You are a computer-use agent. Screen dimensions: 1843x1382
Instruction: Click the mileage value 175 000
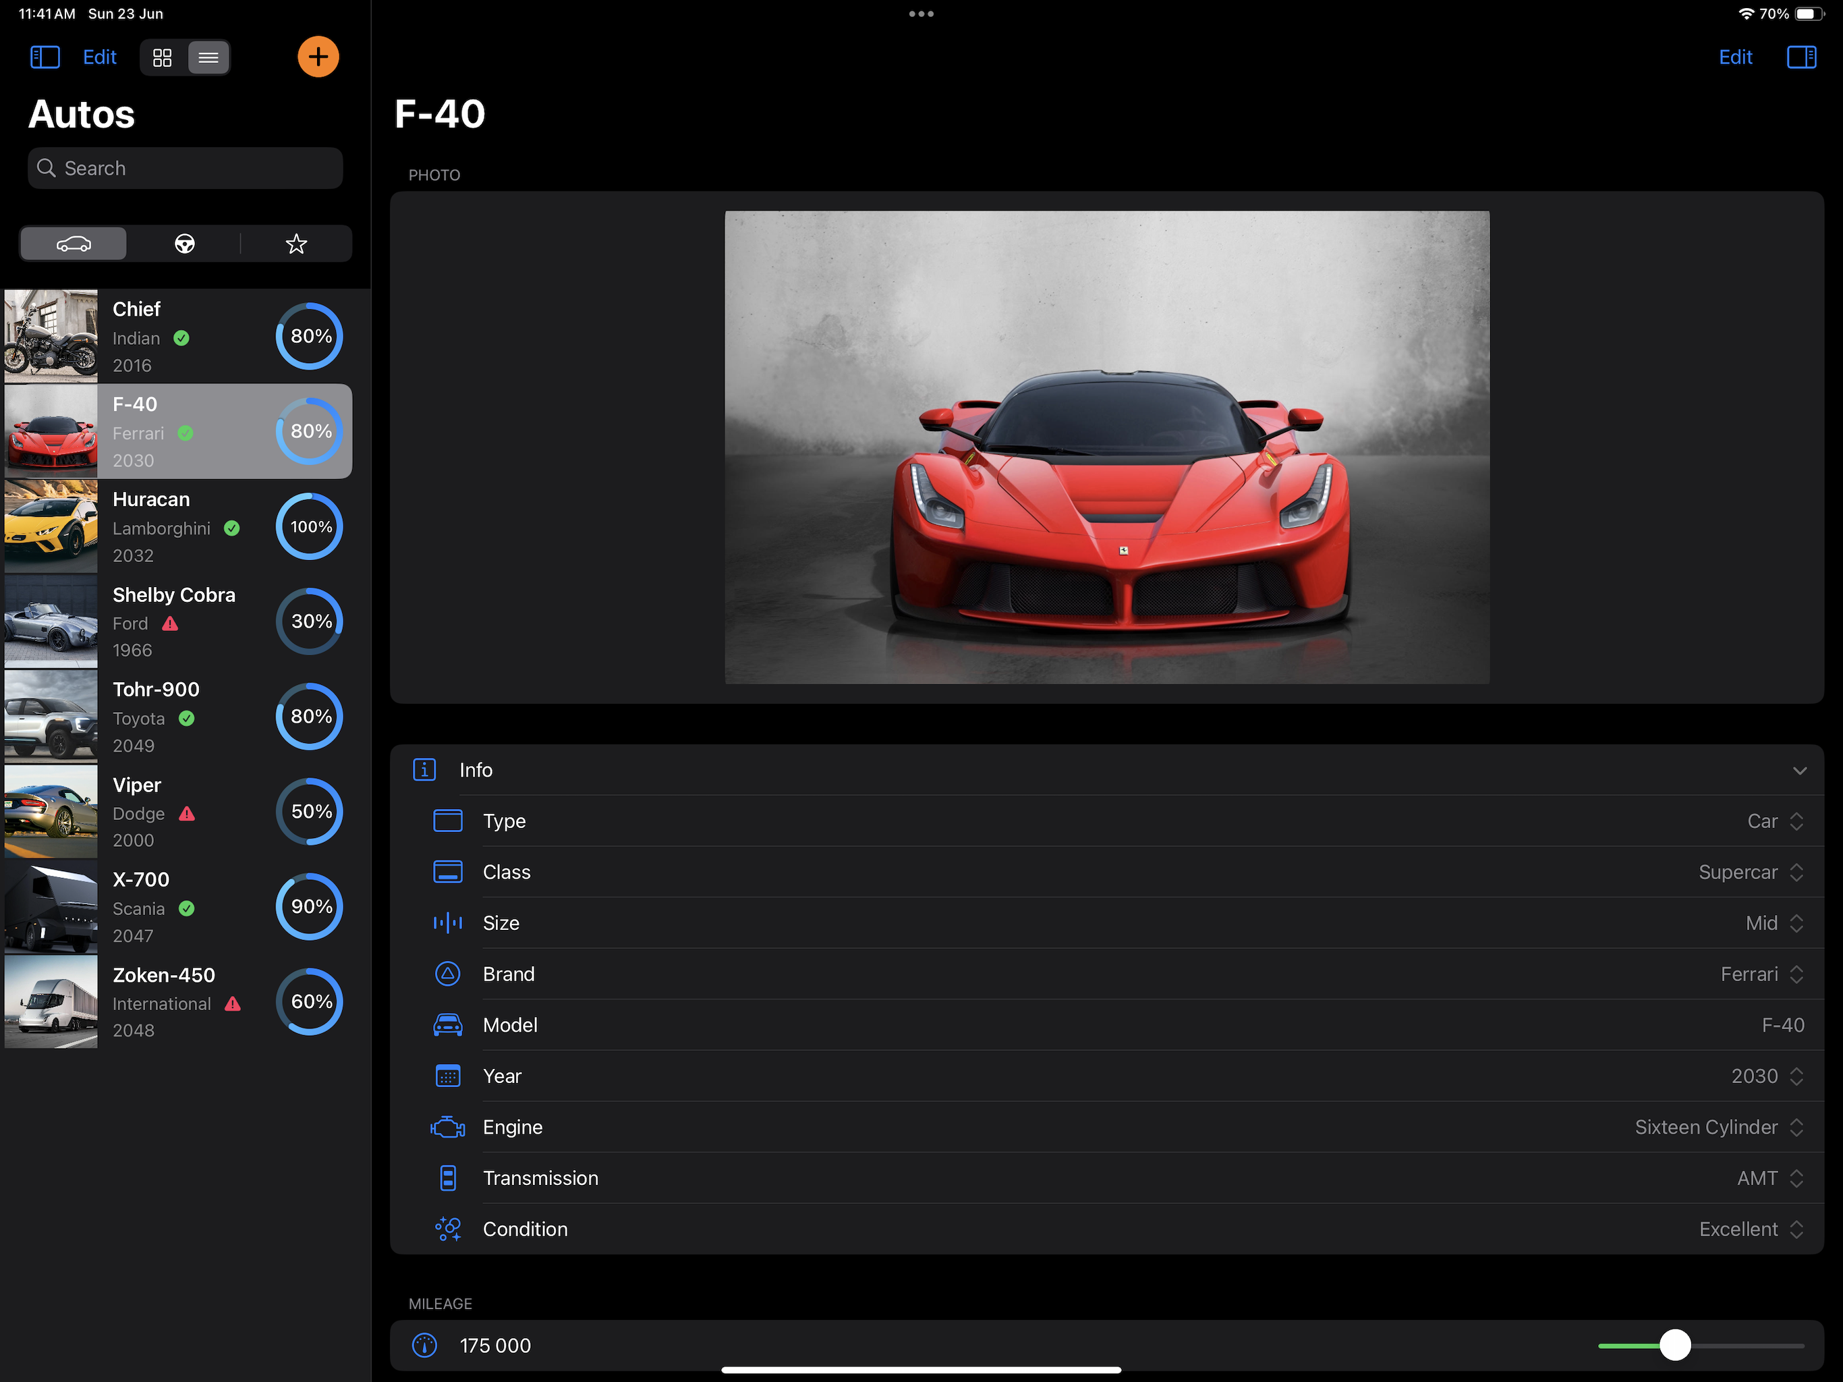coord(495,1346)
